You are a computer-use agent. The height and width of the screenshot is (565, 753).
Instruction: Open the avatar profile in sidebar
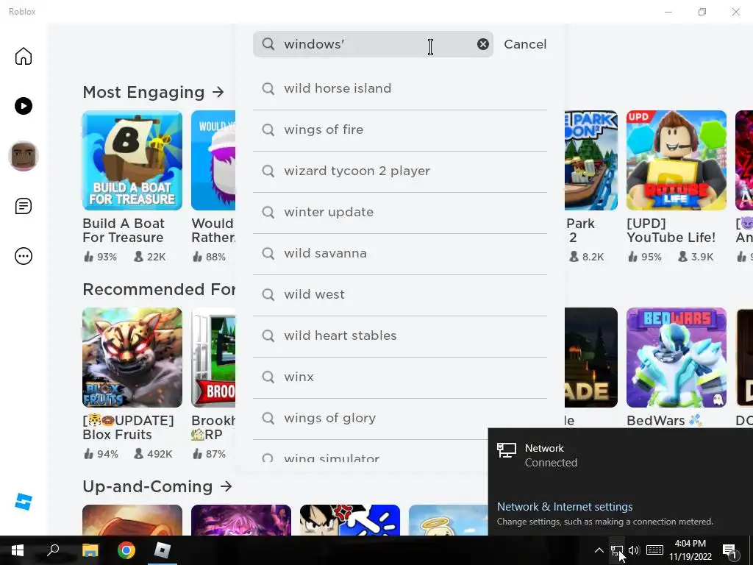23,156
